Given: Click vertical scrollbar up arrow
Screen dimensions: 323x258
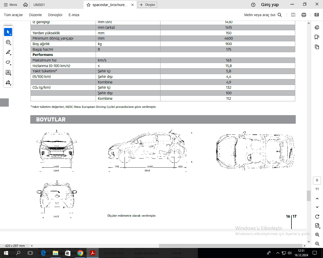Looking at the screenshot, I should click(309, 23).
